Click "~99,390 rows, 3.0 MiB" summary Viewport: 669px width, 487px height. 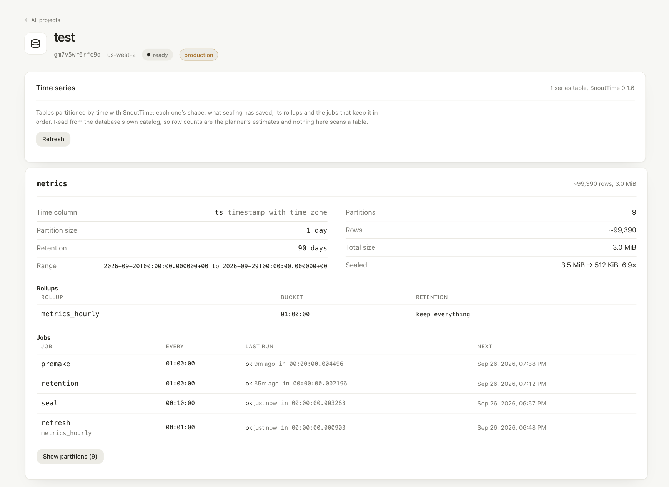604,184
